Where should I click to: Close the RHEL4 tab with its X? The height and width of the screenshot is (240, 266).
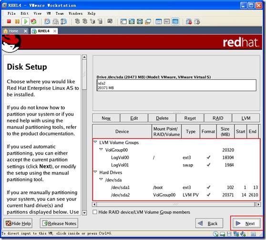pyautogui.click(x=55, y=31)
